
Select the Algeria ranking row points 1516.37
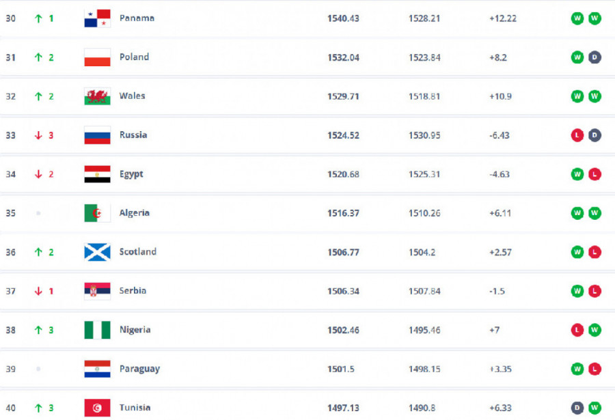click(x=343, y=213)
